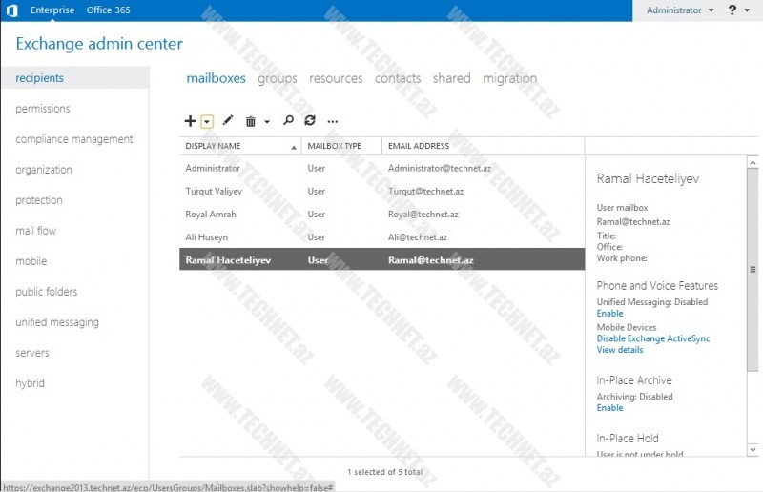Click the Office logo icon in the top bar

11,10
